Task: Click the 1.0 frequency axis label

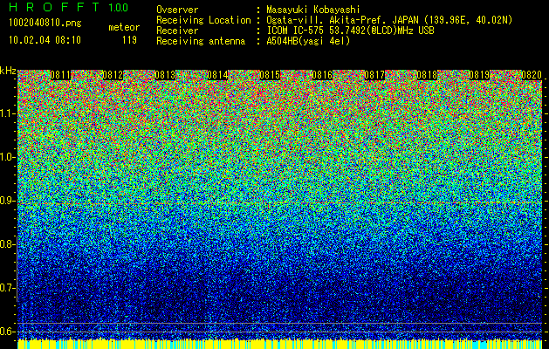Action: click(8, 157)
